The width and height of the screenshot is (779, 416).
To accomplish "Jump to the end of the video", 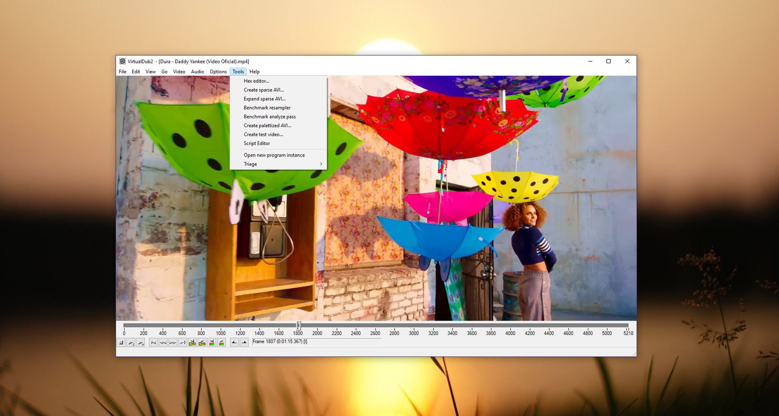I will 182,342.
